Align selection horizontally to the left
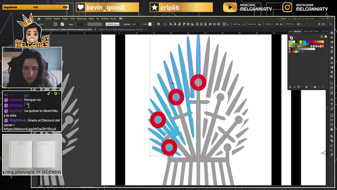The width and height of the screenshot is (337, 190). click(171, 24)
